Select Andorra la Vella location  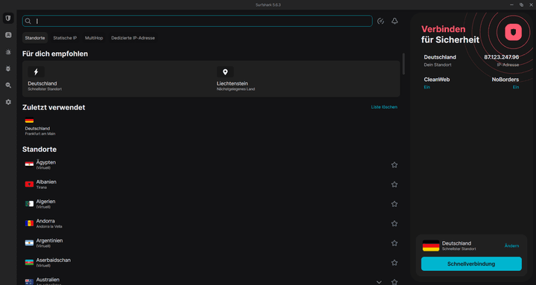tap(211, 223)
